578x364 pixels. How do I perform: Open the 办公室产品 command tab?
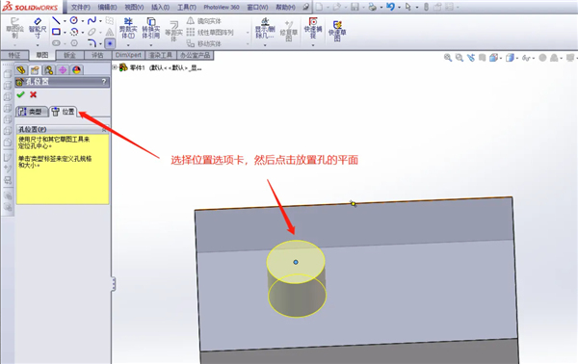(196, 55)
